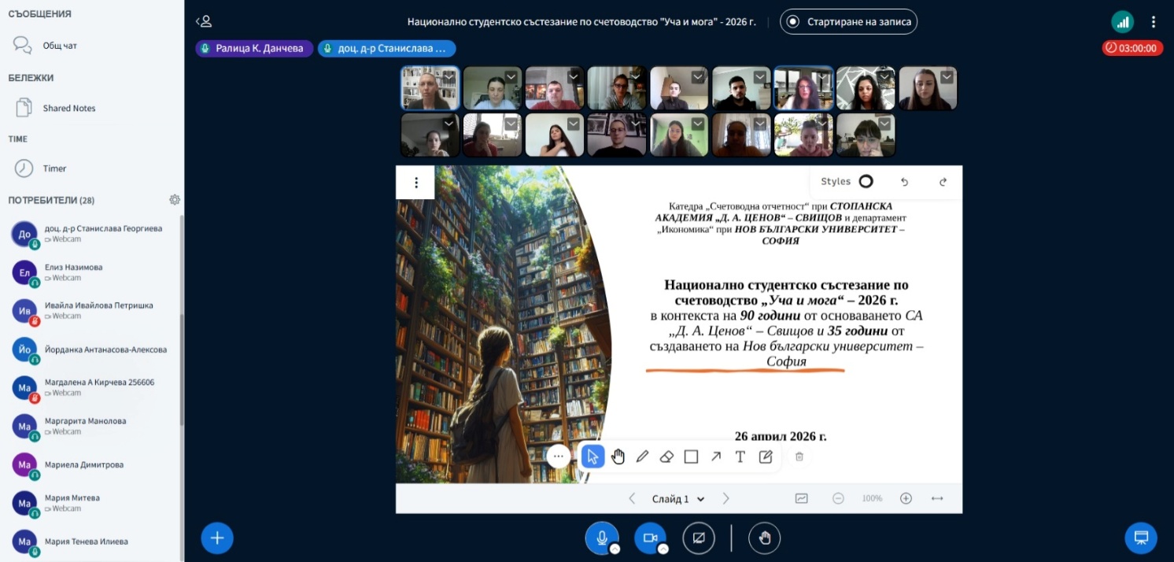Open Общ чат in the sidebar

(x=60, y=46)
